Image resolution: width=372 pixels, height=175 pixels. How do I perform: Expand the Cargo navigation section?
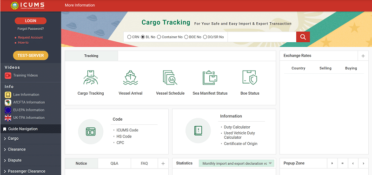point(31,138)
